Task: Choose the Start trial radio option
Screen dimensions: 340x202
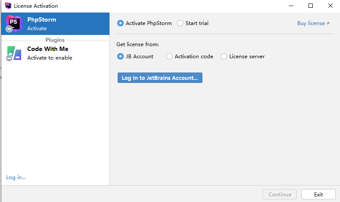Action: [180, 23]
